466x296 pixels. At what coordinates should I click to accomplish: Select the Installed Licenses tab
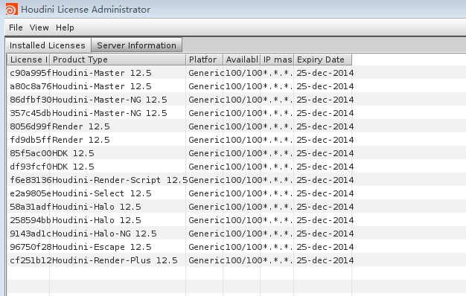tap(48, 45)
